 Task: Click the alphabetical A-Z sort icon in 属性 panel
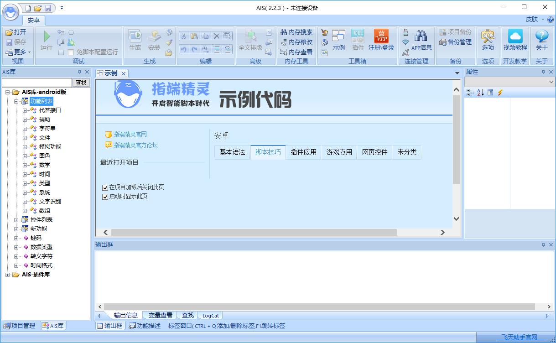click(480, 93)
